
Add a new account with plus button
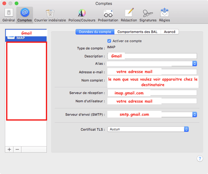pos(9,149)
